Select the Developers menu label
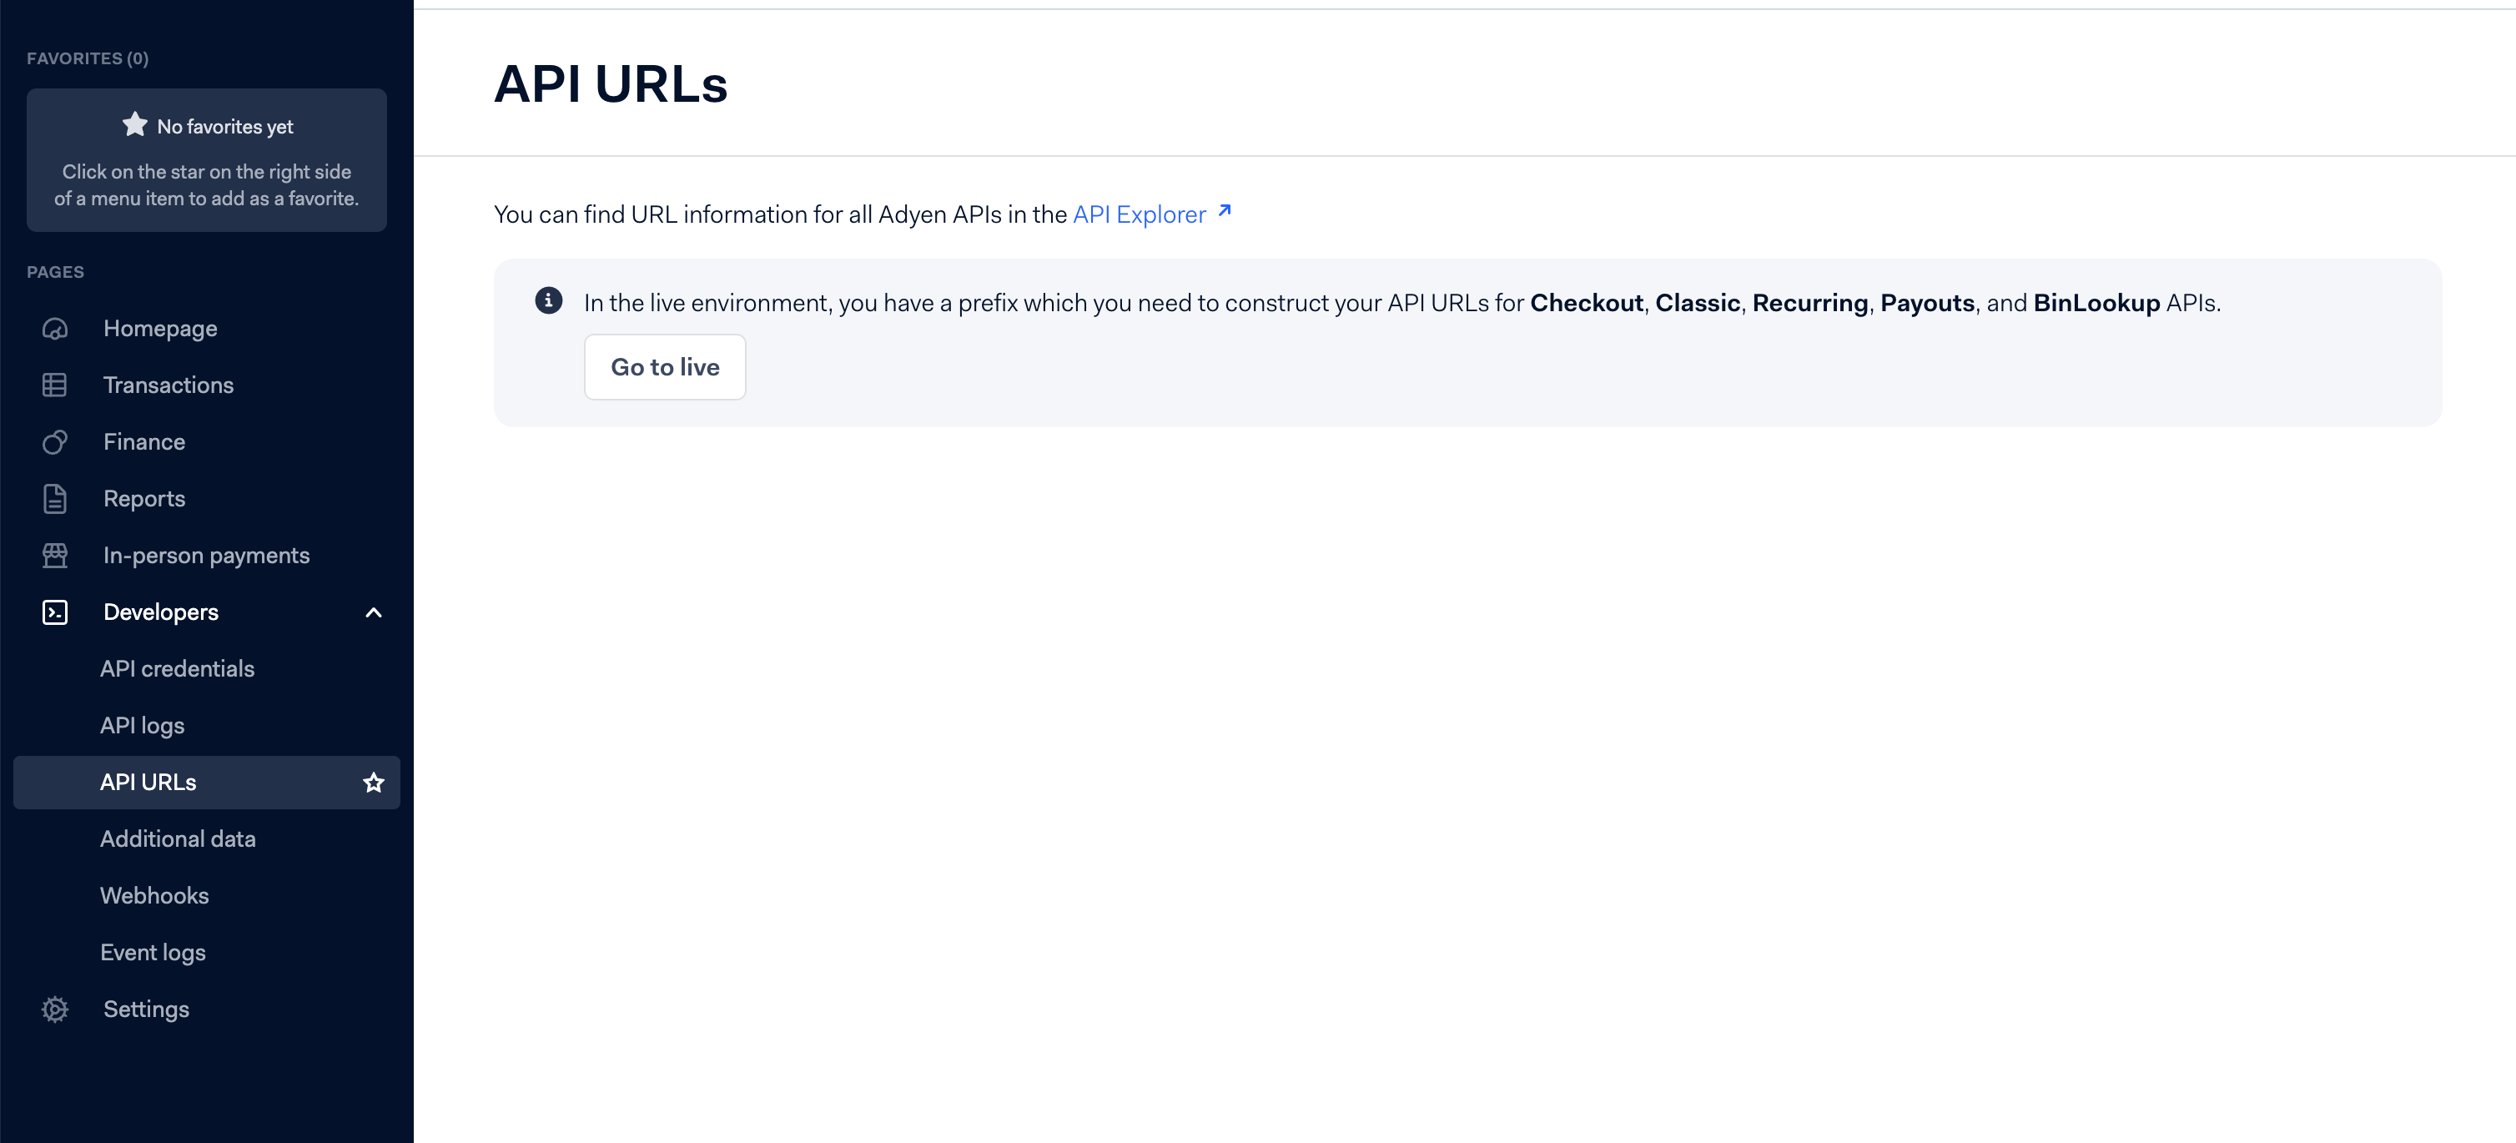Viewport: 2516px width, 1143px height. coord(161,612)
